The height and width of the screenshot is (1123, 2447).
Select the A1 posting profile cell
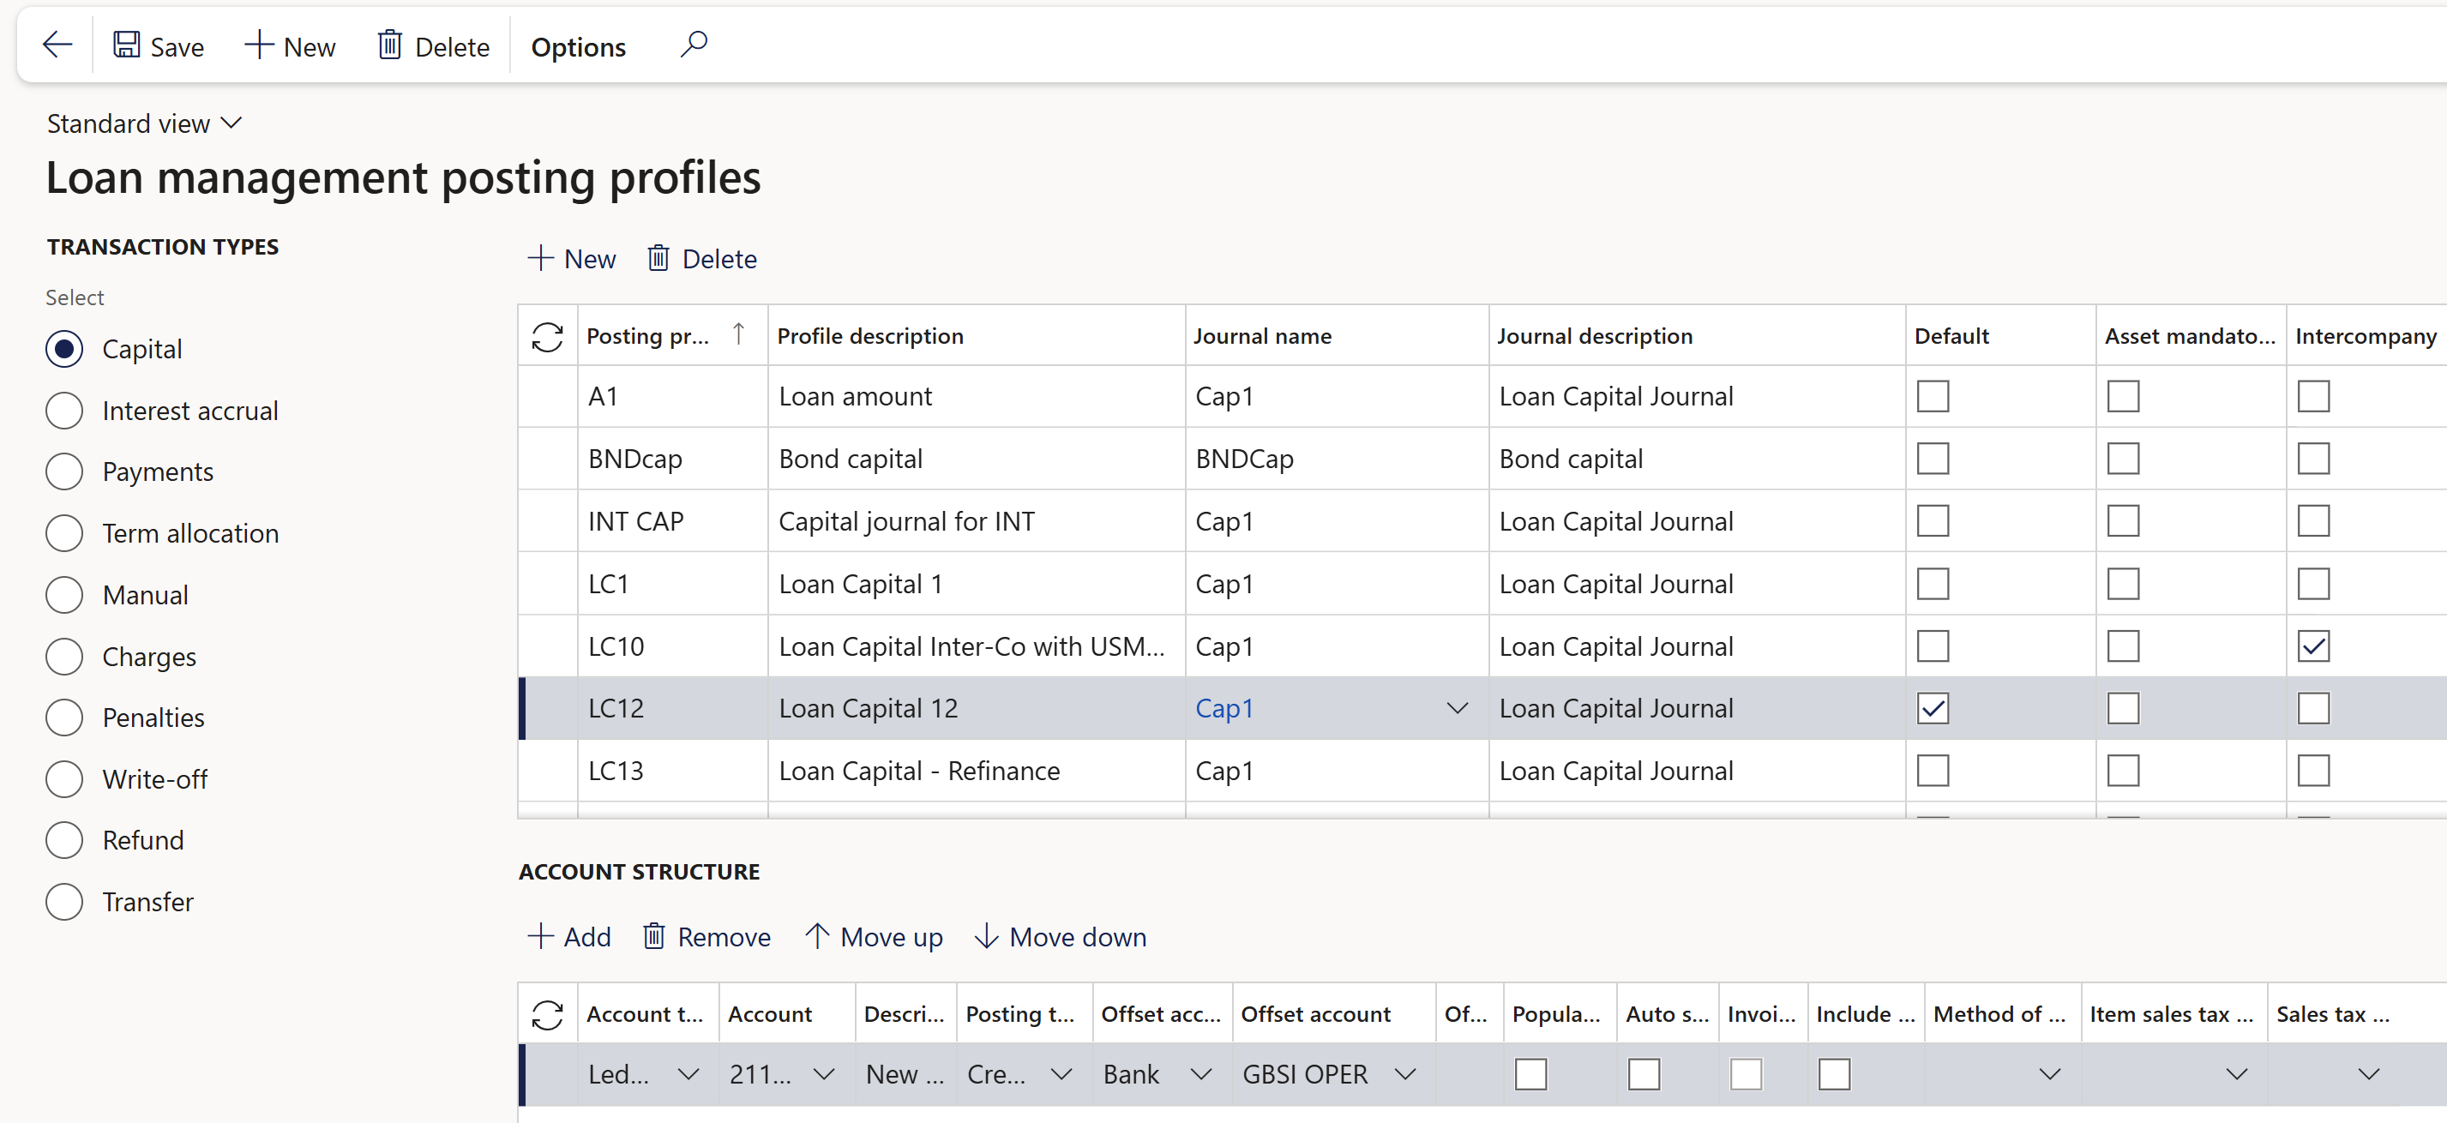[672, 396]
